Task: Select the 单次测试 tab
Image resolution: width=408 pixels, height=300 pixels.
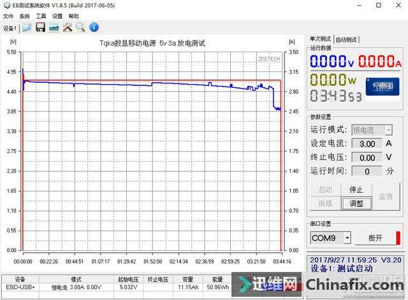Action: pos(321,39)
